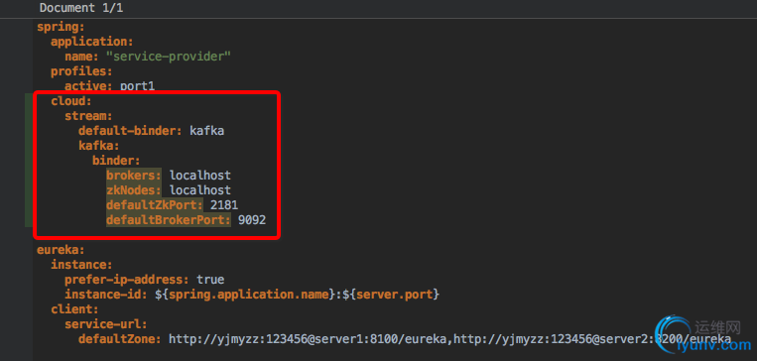Click the 'client:' key

74,309
